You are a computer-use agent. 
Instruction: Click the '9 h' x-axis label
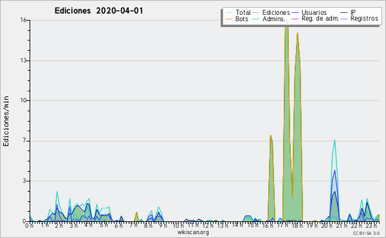(163, 225)
